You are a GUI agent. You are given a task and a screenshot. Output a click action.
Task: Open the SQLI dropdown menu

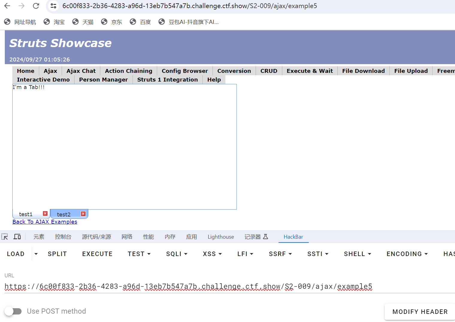pyautogui.click(x=177, y=254)
